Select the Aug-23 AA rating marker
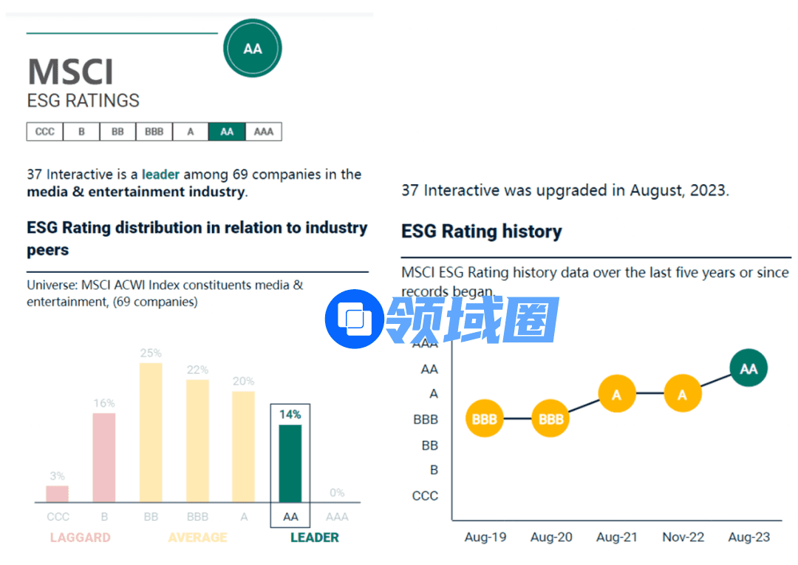Screen dimensions: 798x565 tap(748, 368)
